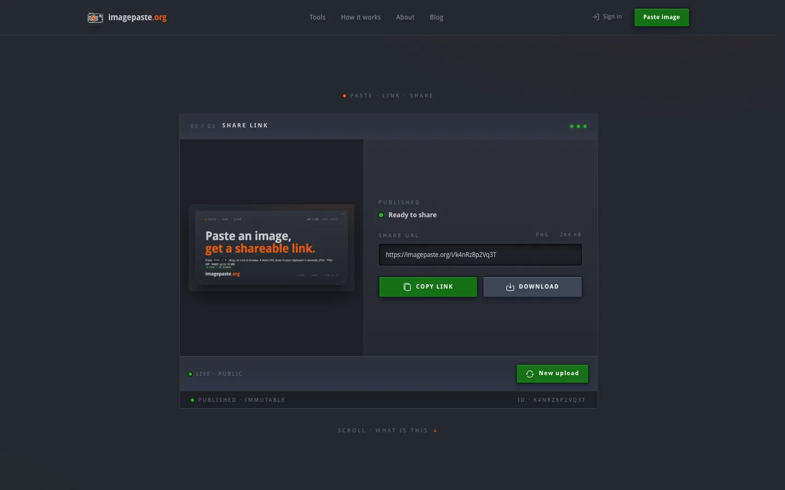785x490 pixels.
Task: Click the refresh icon in New upload
Action: tap(530, 373)
